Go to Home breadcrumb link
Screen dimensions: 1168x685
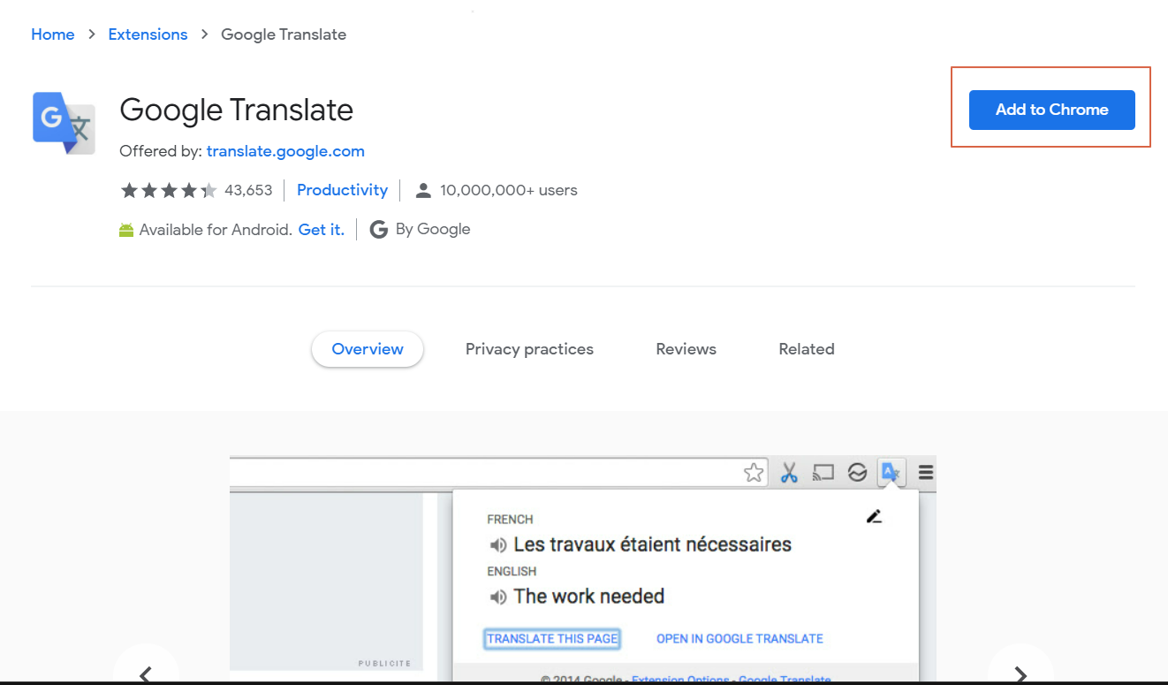click(53, 34)
